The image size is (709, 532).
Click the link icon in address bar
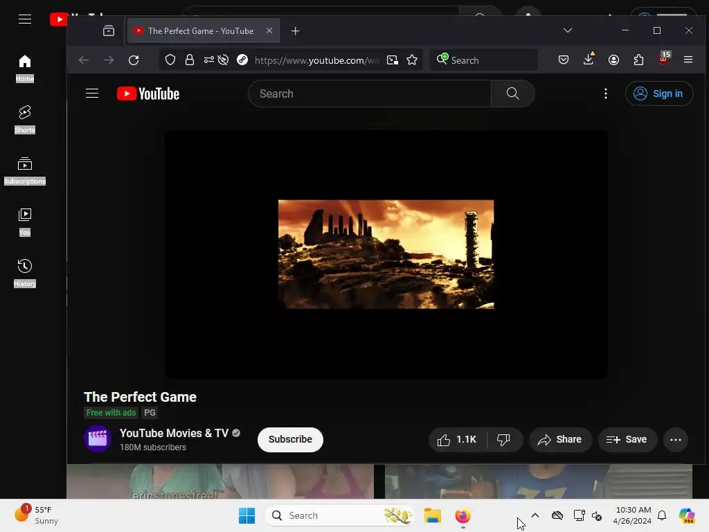coord(242,60)
